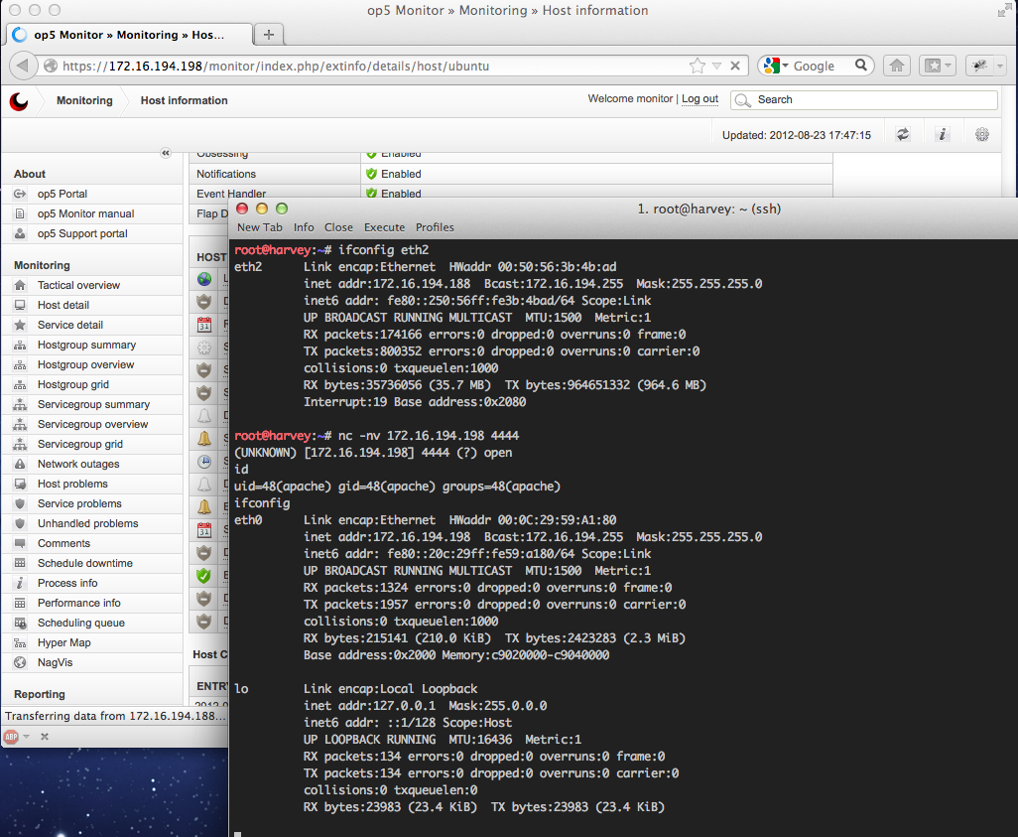The height and width of the screenshot is (837, 1018).
Task: Click the op5 Monitor logo icon
Action: pyautogui.click(x=19, y=101)
